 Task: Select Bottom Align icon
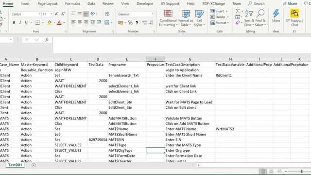[86, 14]
